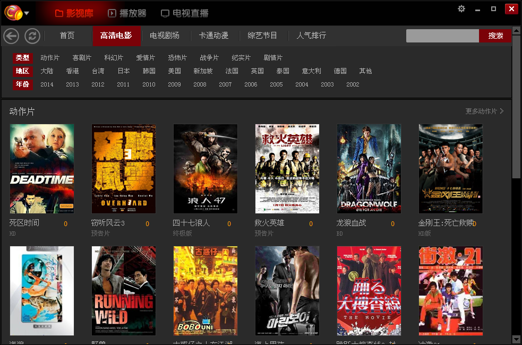The width and height of the screenshot is (522, 345).
Task: Switch to the 影视库 tab
Action: (x=74, y=13)
